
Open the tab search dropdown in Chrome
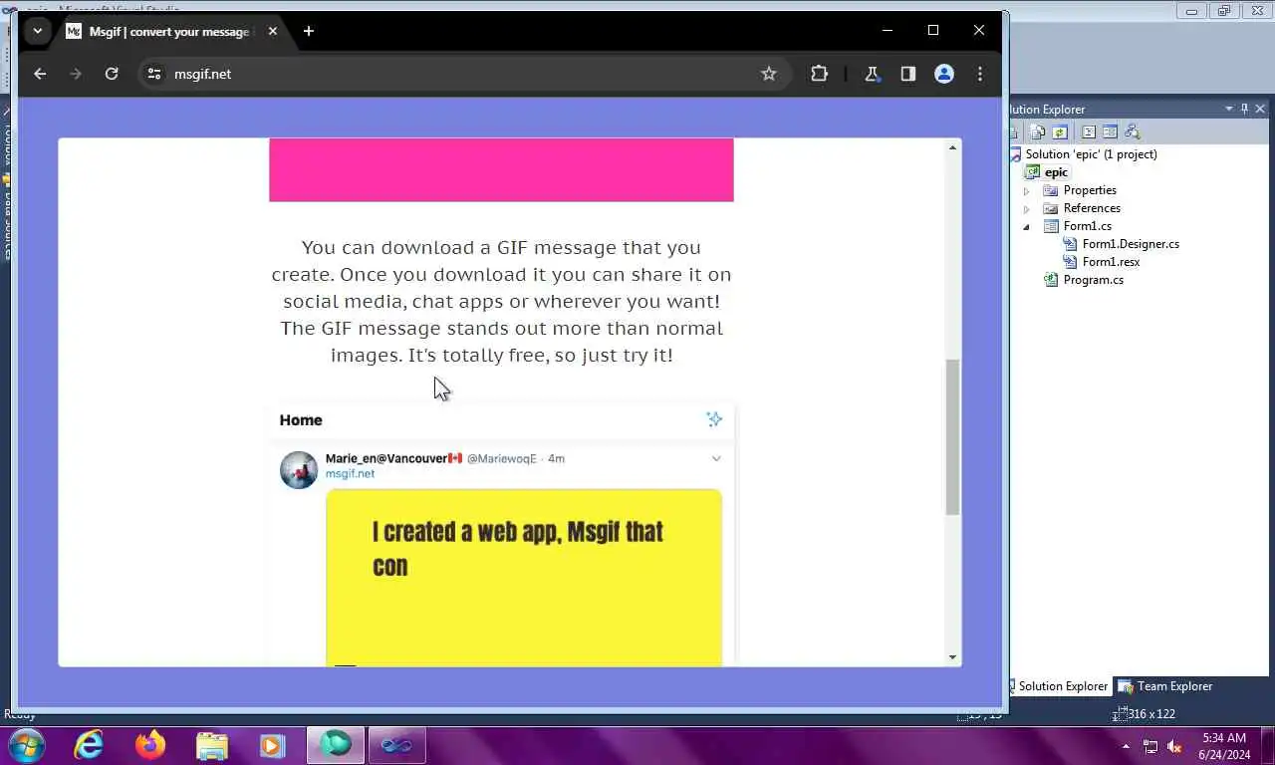(38, 31)
